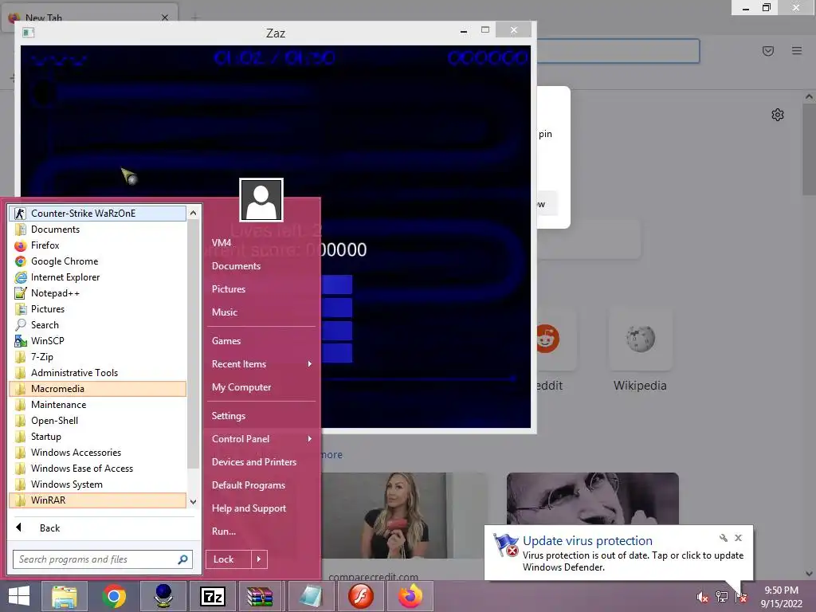Screen dimensions: 816x612
Task: Open My Computer from start menu
Action: [x=261, y=387]
